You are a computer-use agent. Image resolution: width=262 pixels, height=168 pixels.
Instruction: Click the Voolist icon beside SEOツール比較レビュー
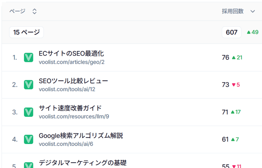28,85
